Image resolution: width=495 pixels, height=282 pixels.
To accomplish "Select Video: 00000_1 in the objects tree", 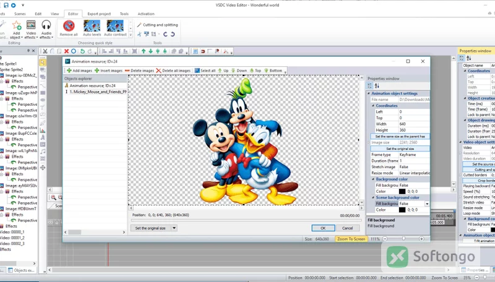I will 12,232.
